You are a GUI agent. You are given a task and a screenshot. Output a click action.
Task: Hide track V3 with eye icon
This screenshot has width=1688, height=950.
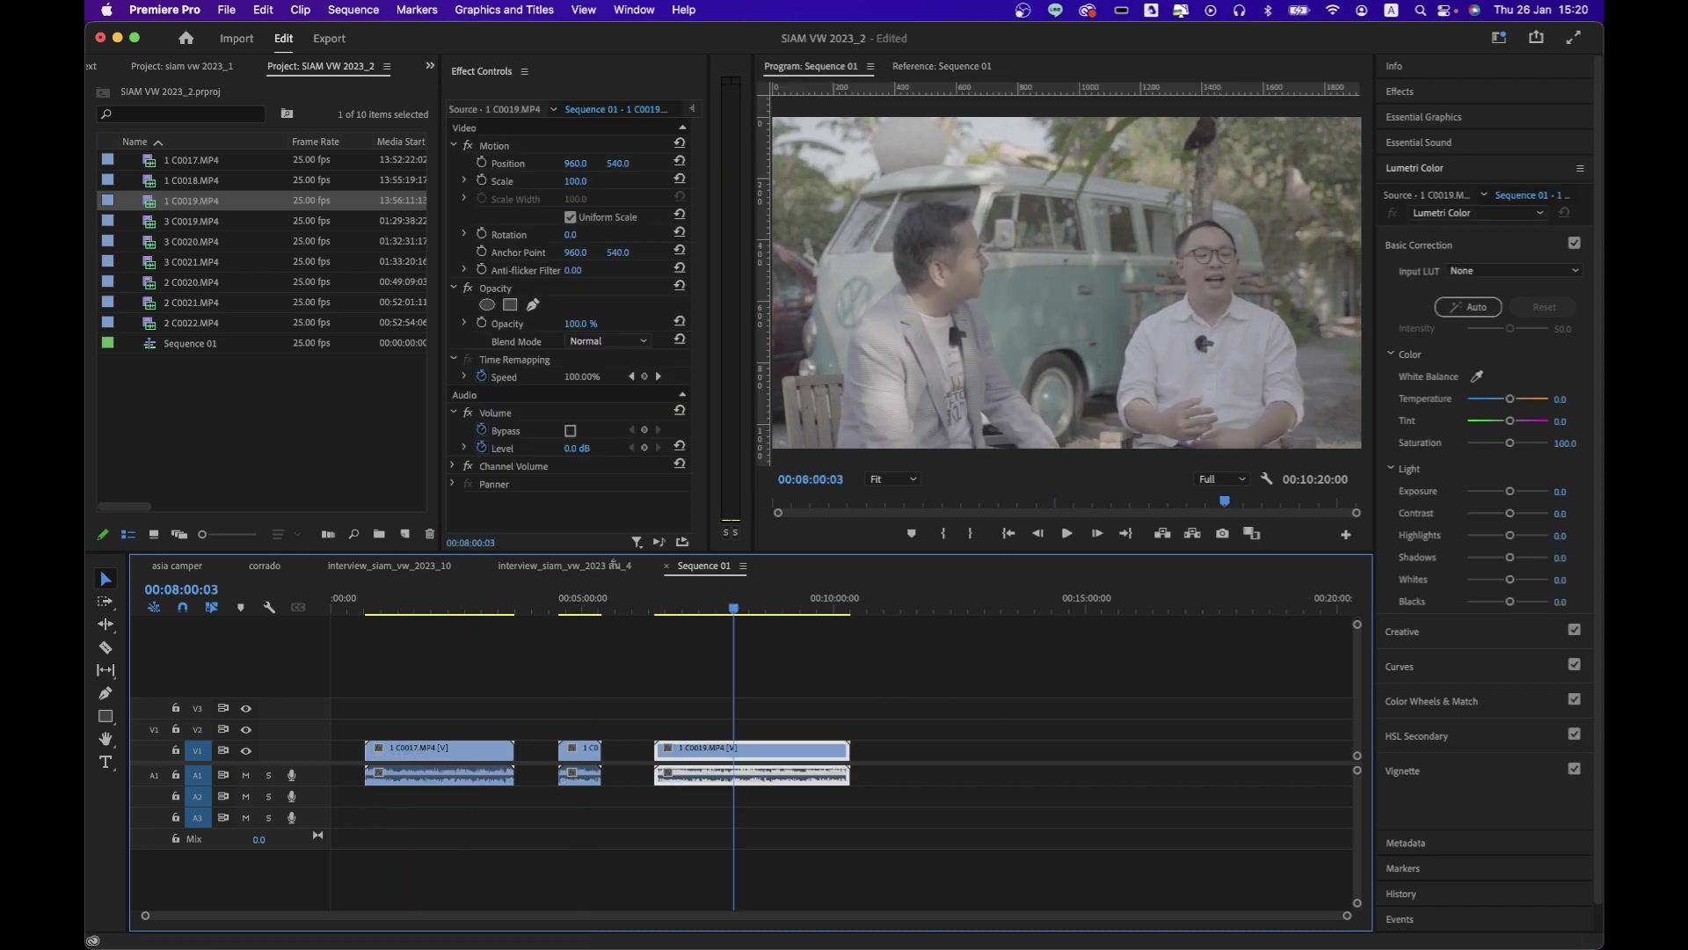tap(246, 709)
